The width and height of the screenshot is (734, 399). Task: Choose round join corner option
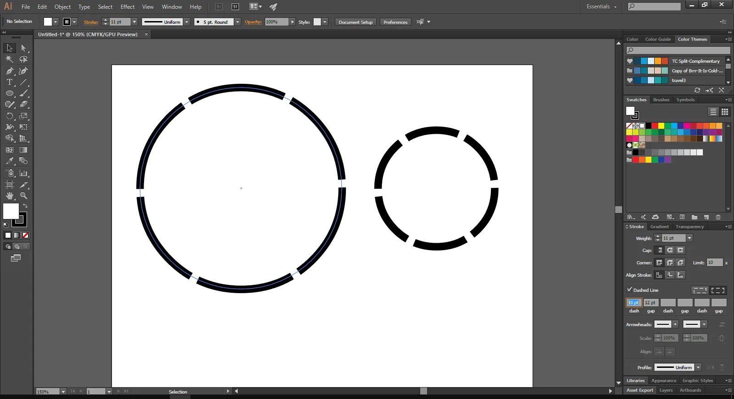tap(670, 262)
